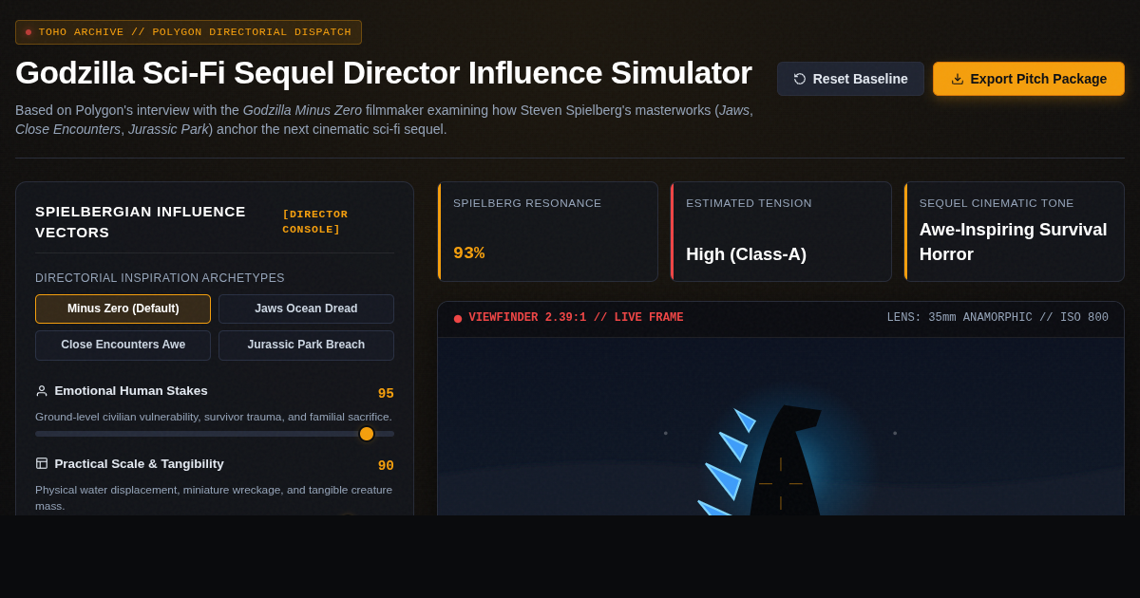
Task: Click the reset arrow icon in Reset Baseline
Action: coord(800,79)
